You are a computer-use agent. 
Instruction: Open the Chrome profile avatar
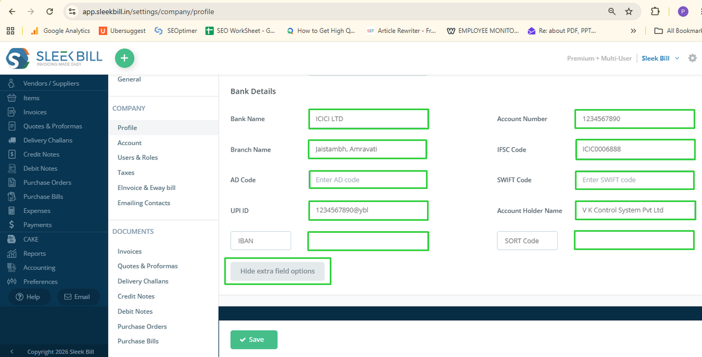pos(683,11)
